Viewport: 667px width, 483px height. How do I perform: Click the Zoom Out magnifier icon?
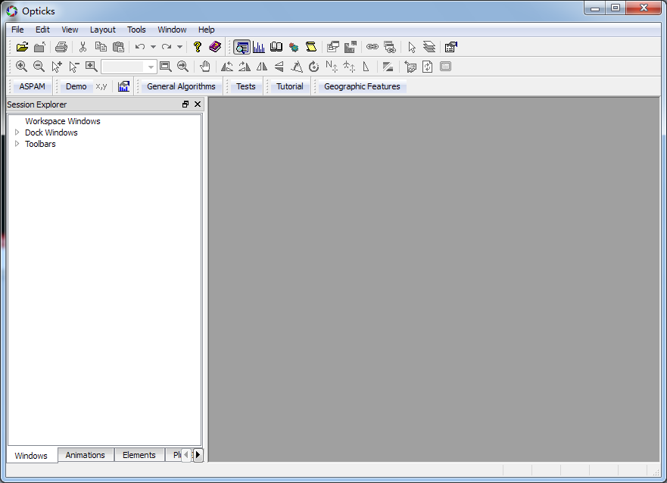tap(39, 67)
